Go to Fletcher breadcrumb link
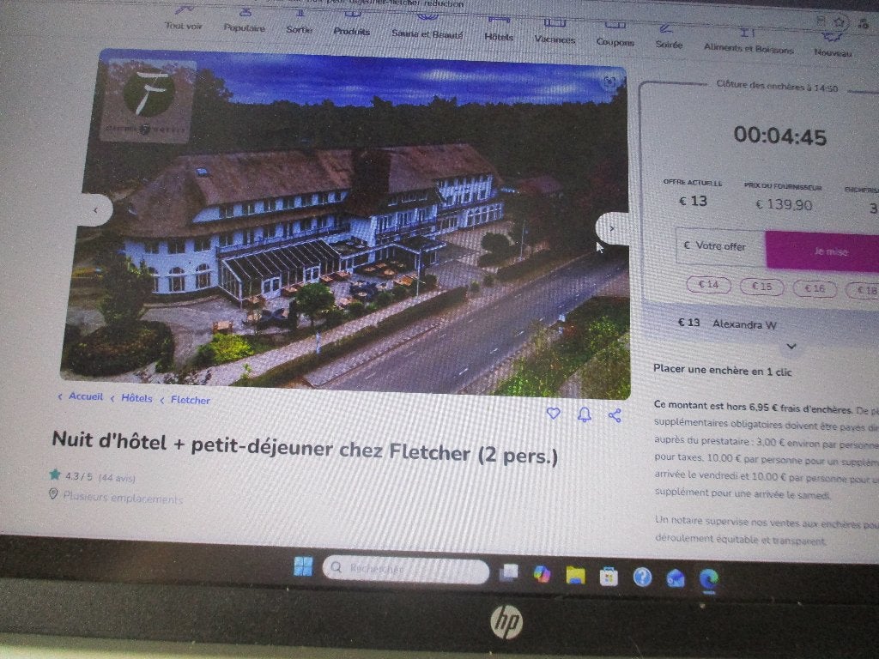The height and width of the screenshot is (659, 879). point(190,400)
